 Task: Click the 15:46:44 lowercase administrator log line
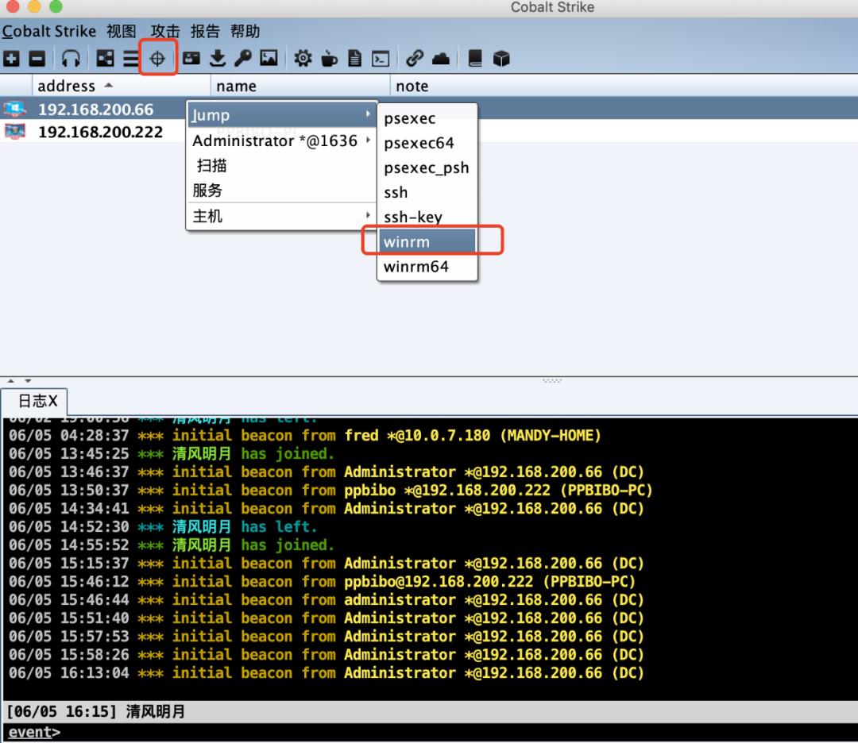[x=327, y=600]
